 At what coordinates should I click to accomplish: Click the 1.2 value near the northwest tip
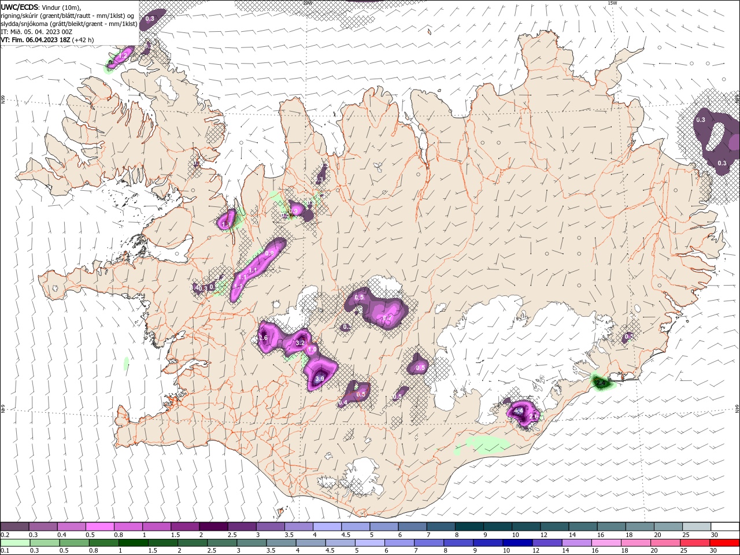(123, 57)
